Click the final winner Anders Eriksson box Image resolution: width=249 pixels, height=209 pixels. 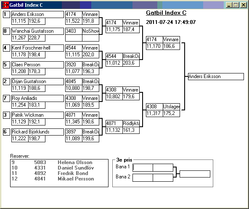coord(216,76)
